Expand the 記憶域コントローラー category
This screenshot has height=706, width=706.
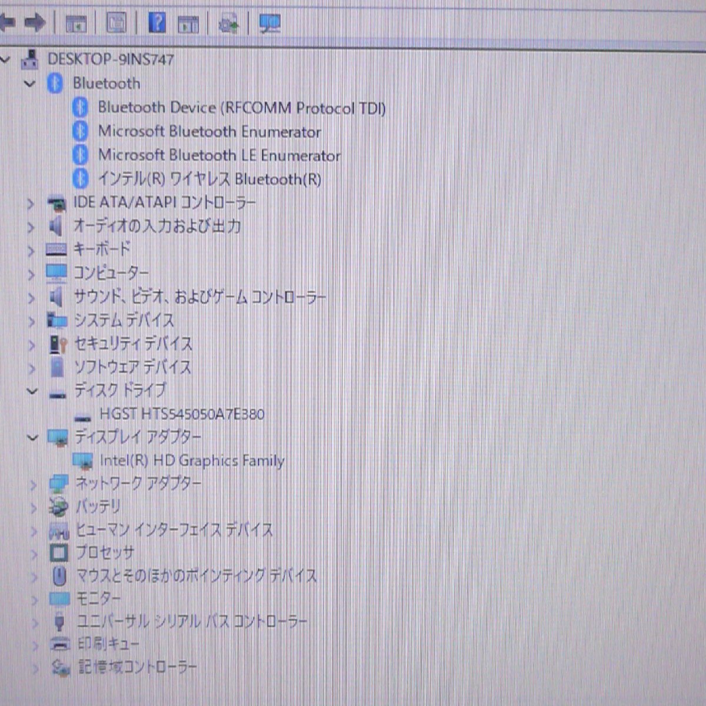[x=35, y=668]
